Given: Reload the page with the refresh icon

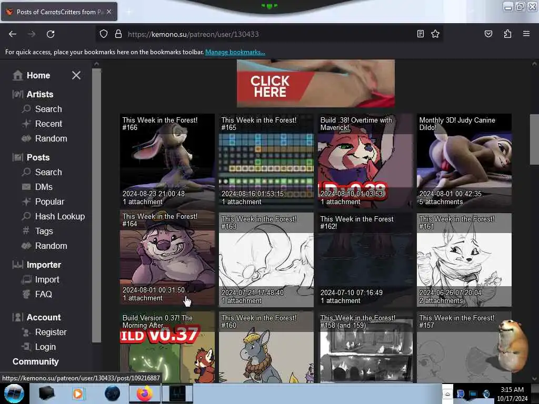Looking at the screenshot, I should pyautogui.click(x=51, y=34).
